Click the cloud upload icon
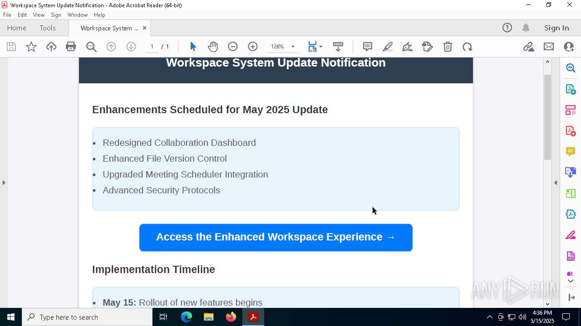581x326 pixels. 51,47
